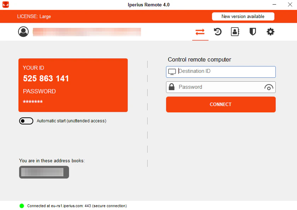Screen dimensions: 297x210
Task: Click the CONNECT button
Action: 221,104
